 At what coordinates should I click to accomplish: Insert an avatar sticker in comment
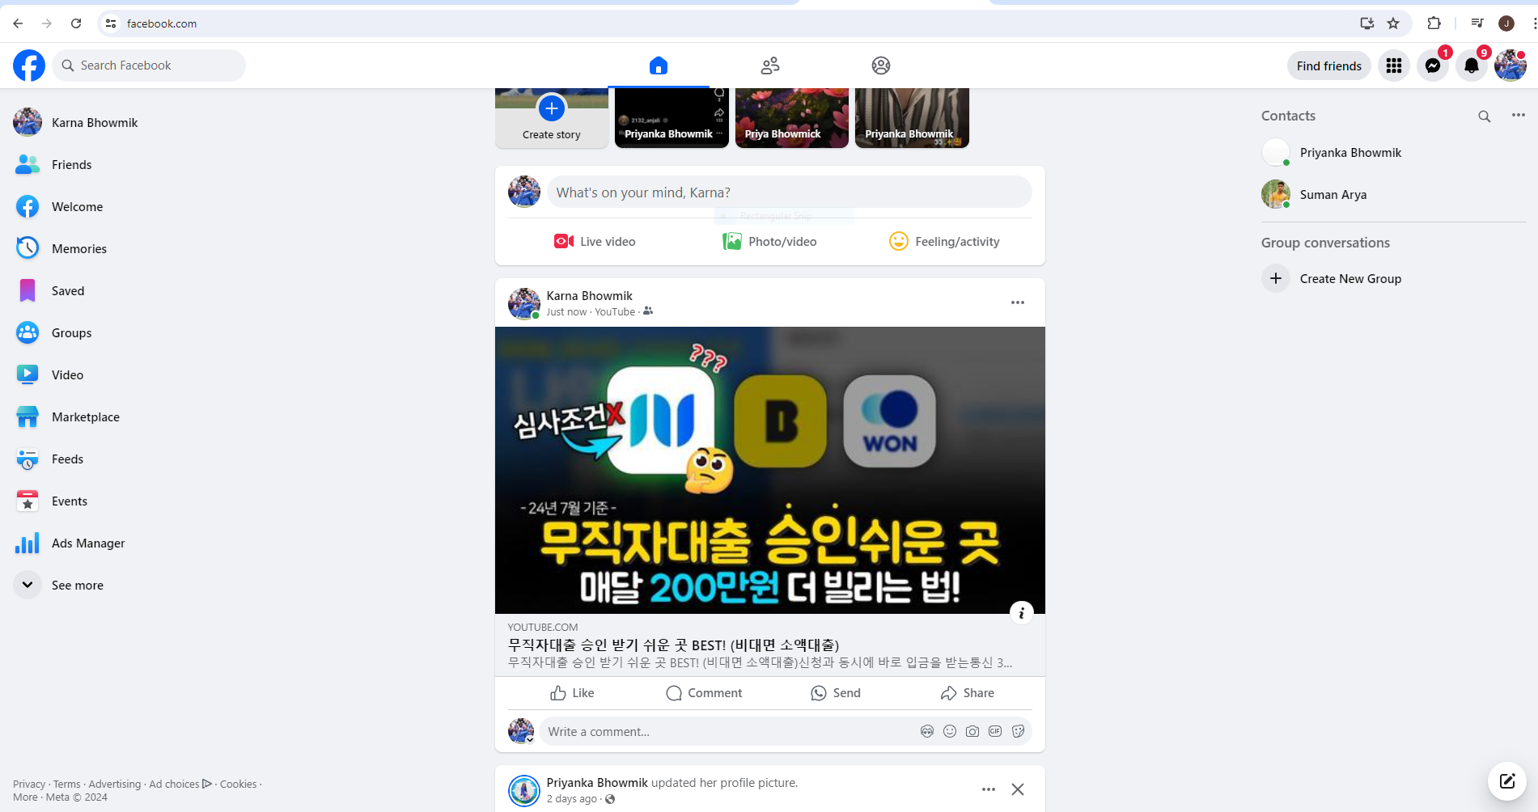click(927, 732)
